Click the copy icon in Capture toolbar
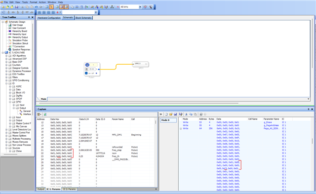Viewport: 316px width, 194px height. [x=191, y=114]
